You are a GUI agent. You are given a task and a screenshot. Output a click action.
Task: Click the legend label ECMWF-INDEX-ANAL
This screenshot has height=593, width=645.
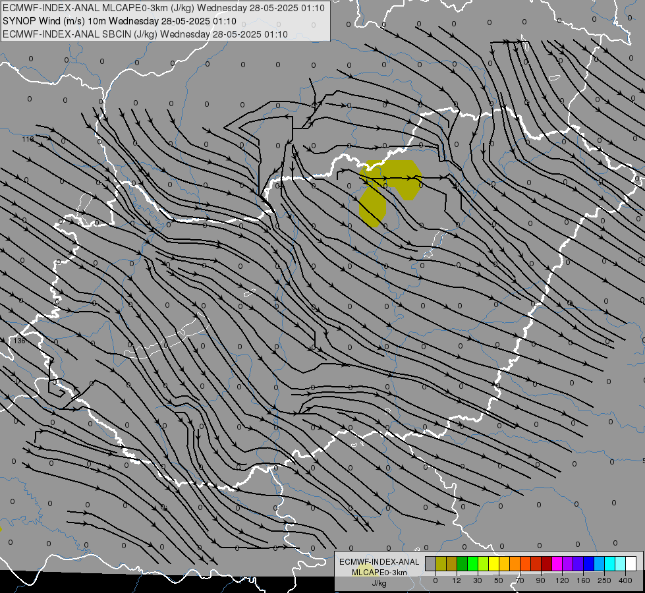point(379,562)
